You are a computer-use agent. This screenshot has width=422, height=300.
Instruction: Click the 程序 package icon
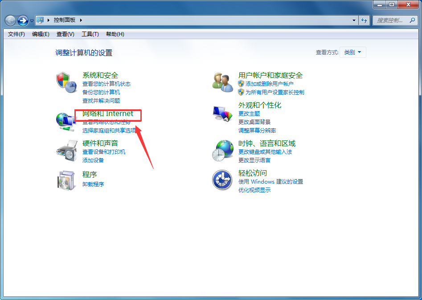point(66,180)
